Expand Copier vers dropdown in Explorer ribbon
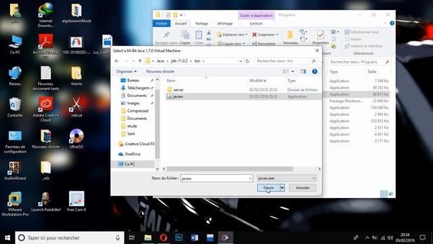 click(244, 43)
